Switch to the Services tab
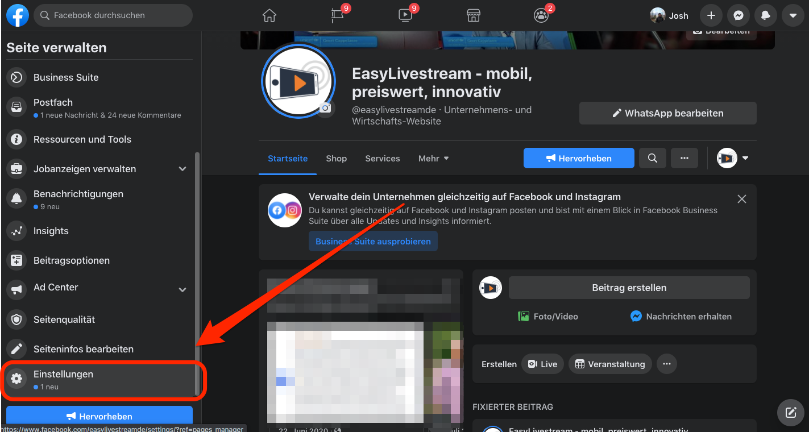Viewport: 809px width, 432px height. coord(382,159)
